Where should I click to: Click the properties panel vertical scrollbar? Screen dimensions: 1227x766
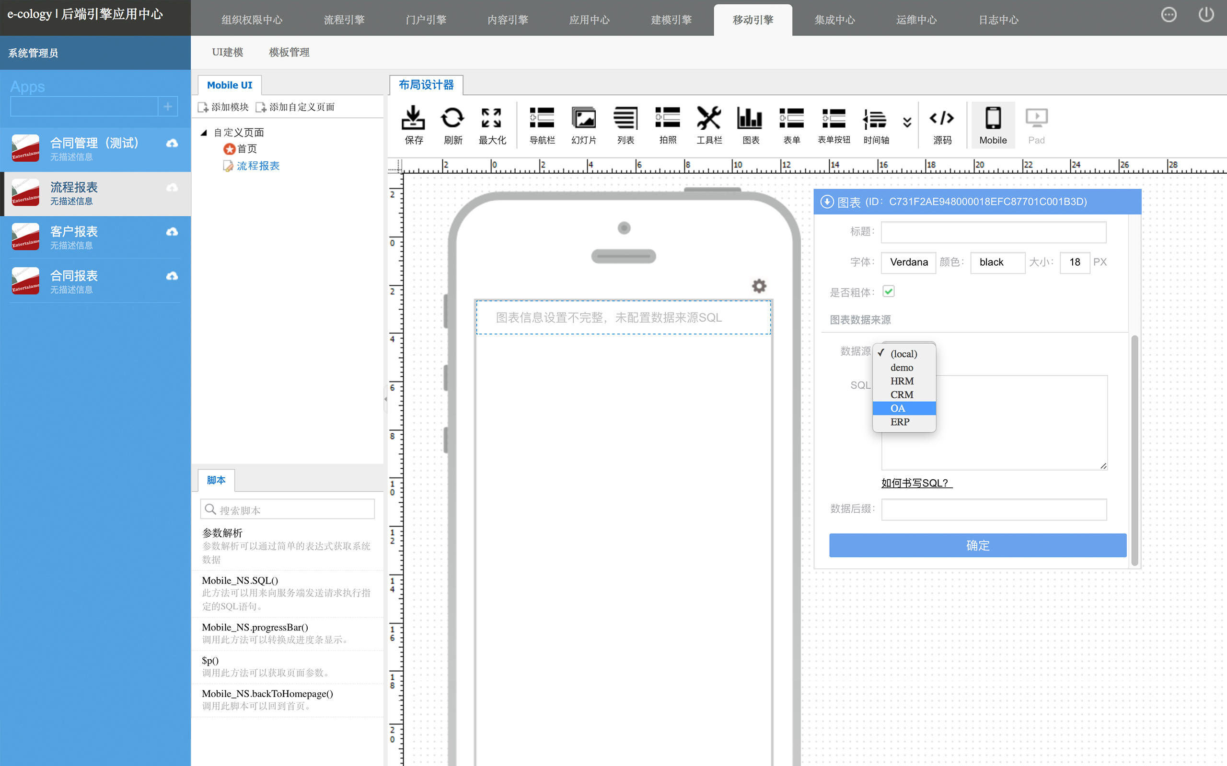point(1134,450)
